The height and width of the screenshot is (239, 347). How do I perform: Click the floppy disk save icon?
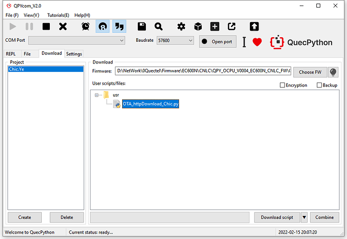(x=142, y=26)
